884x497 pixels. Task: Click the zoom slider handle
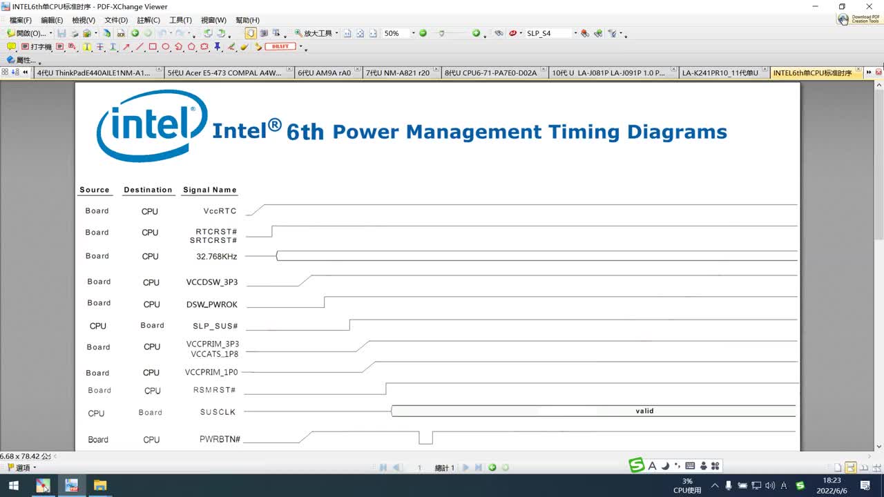point(442,33)
